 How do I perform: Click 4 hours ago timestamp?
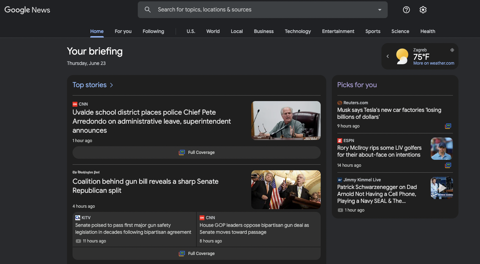(x=84, y=206)
